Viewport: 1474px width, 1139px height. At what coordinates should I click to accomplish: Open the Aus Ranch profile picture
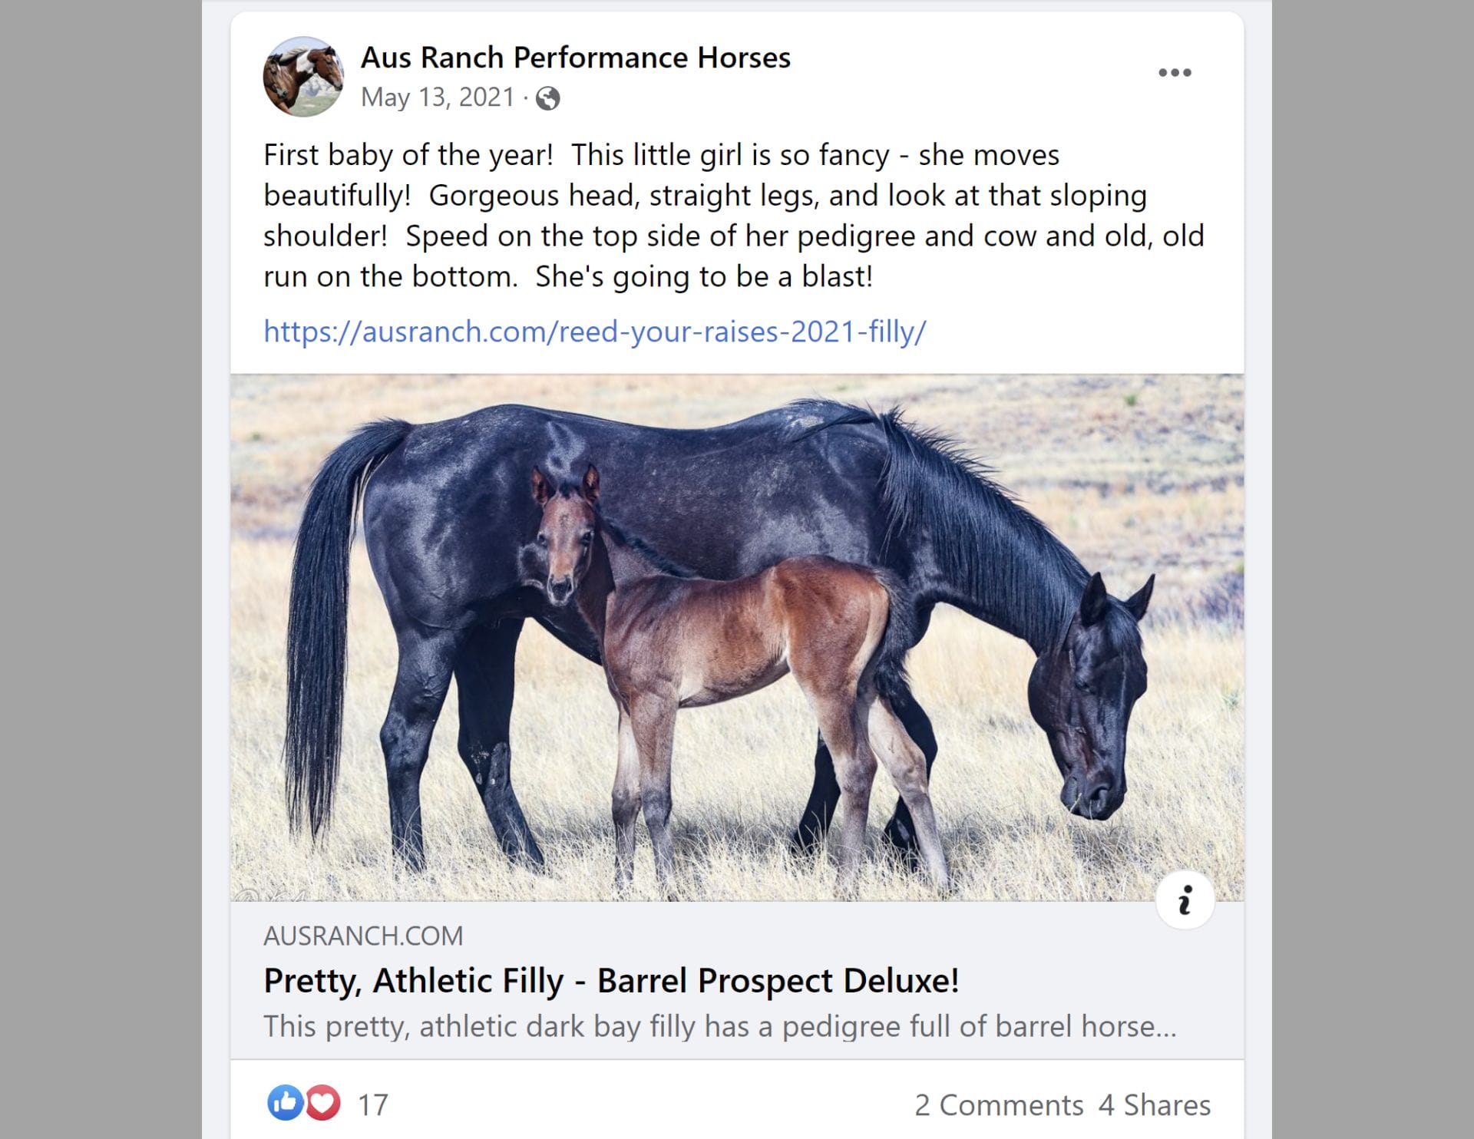tap(303, 77)
